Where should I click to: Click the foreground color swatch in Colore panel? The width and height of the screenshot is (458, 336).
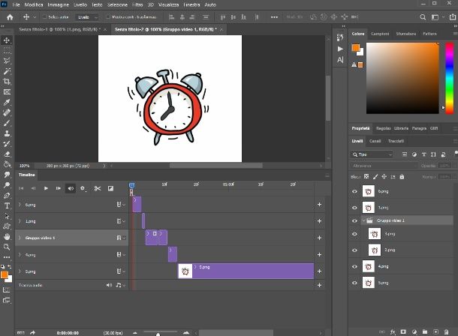355,47
